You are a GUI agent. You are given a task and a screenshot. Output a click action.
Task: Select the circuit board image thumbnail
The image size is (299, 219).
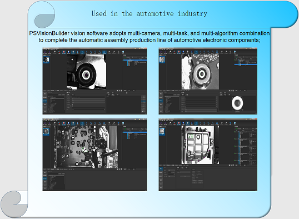46,131
